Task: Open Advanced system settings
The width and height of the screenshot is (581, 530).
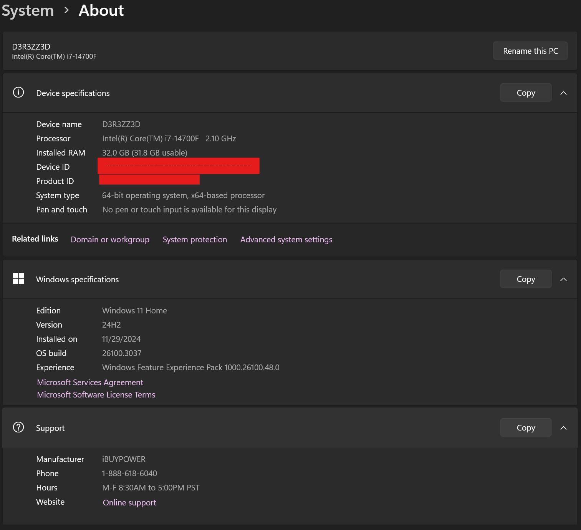Action: tap(286, 240)
